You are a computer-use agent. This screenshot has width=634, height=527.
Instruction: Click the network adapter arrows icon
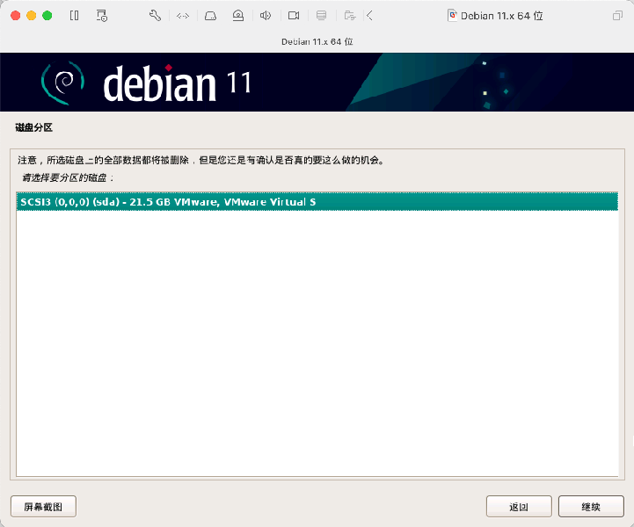click(183, 16)
